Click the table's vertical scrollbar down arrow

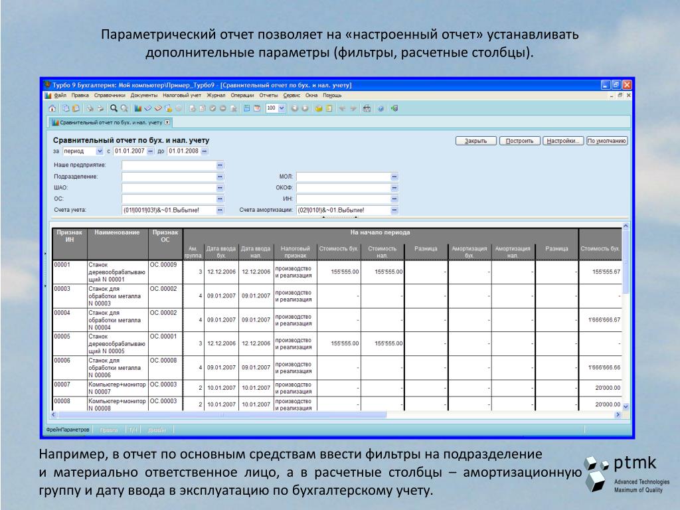point(626,407)
